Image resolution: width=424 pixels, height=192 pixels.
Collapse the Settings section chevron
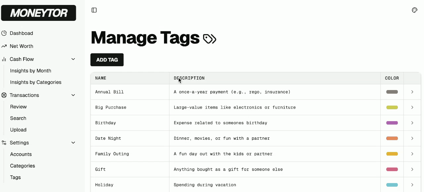point(73,143)
